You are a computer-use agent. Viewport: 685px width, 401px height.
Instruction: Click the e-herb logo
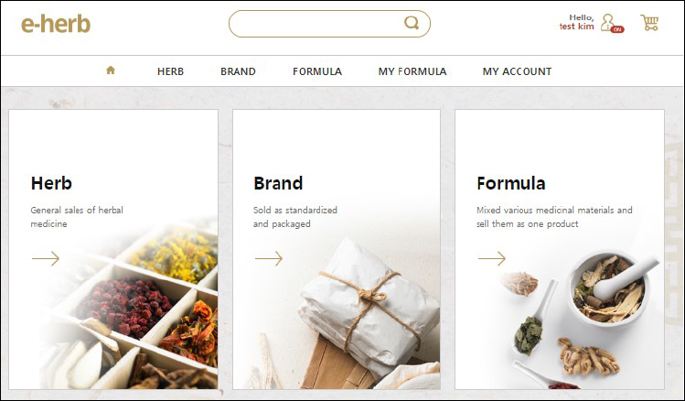56,24
